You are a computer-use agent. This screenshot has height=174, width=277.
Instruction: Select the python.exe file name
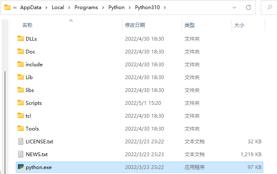click(39, 167)
